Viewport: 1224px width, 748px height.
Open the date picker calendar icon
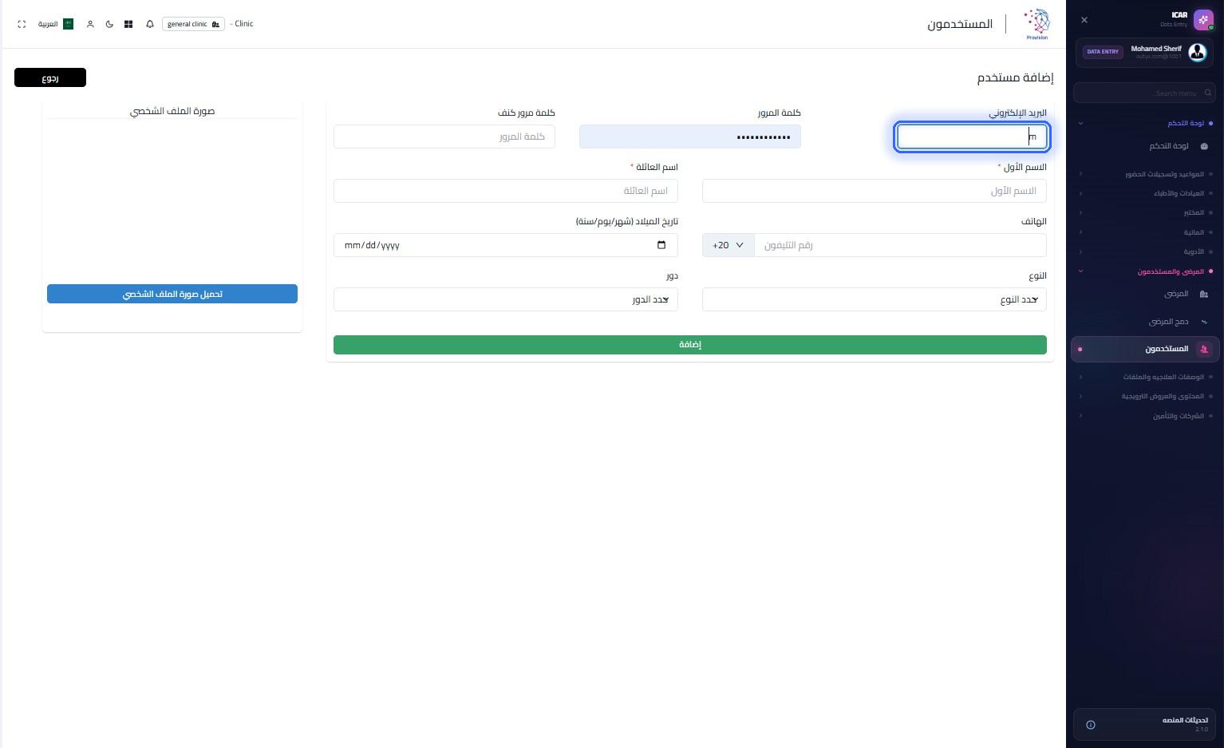point(661,245)
